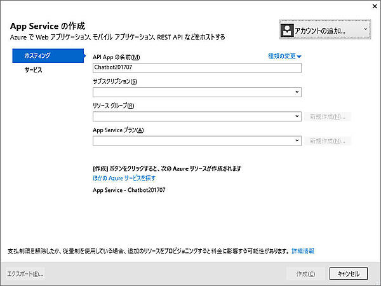Open the ほかの Azure サービスを探す link
Image resolution: width=381 pixels, height=286 pixels.
point(124,178)
